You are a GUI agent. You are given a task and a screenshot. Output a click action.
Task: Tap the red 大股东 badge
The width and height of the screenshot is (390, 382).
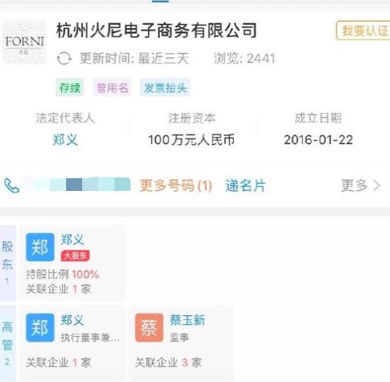tap(75, 255)
